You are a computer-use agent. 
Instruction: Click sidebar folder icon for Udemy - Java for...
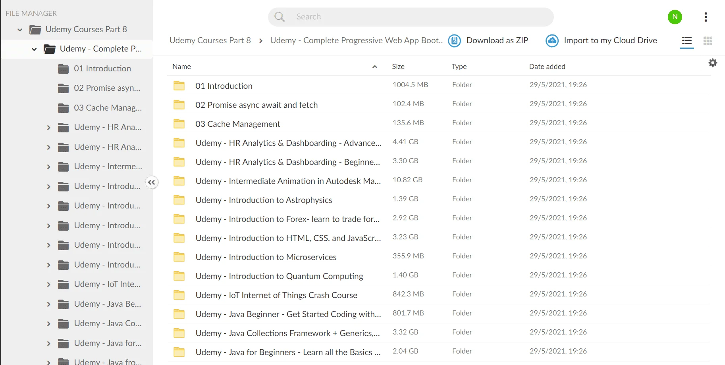coord(63,343)
